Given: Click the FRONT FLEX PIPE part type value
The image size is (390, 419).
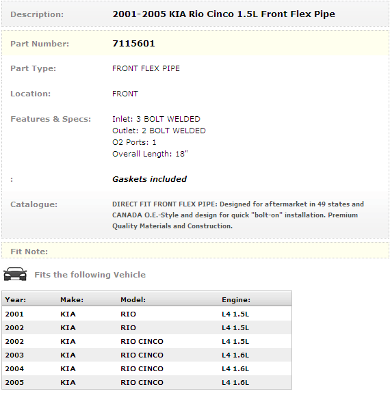Looking at the screenshot, I should pyautogui.click(x=146, y=68).
